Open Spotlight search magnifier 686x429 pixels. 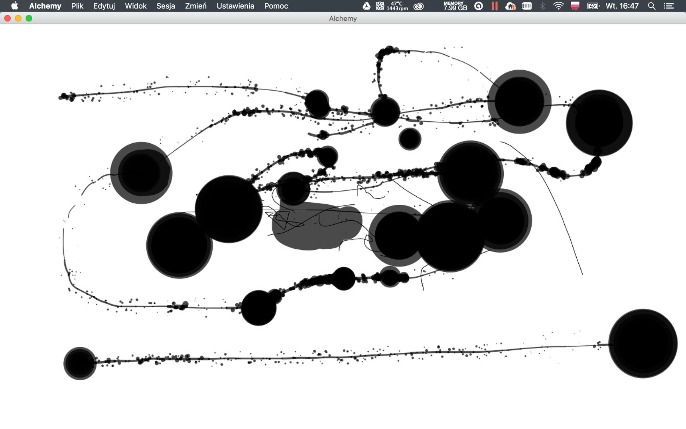pos(652,6)
